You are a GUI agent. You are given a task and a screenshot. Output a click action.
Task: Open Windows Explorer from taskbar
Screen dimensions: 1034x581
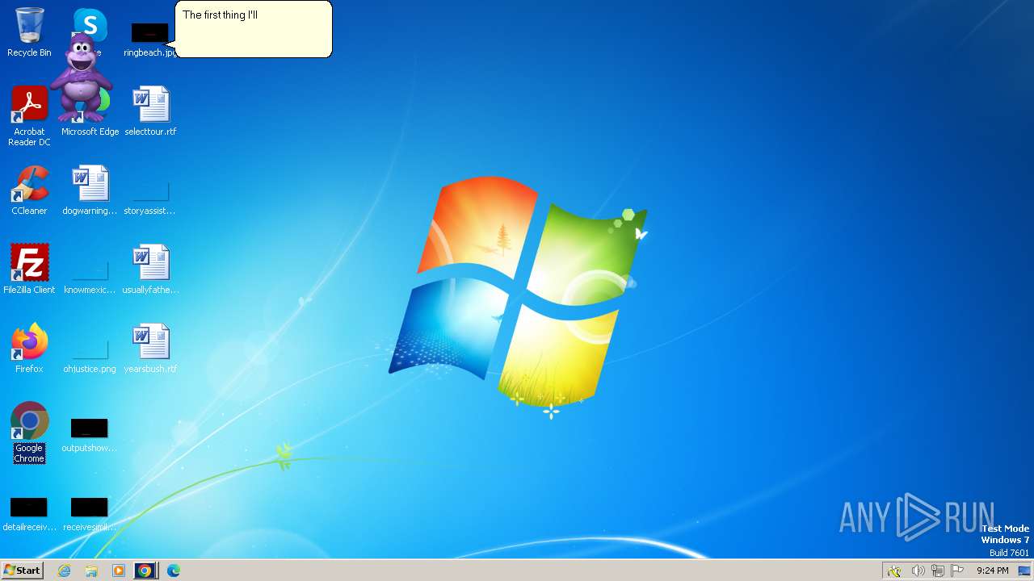pos(91,571)
